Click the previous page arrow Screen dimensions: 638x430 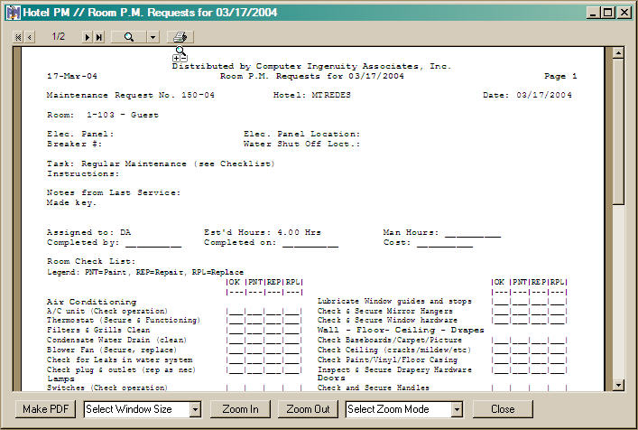(30, 37)
